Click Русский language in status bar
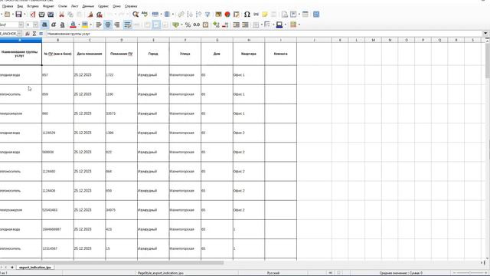This screenshot has width=490, height=276. point(273,273)
